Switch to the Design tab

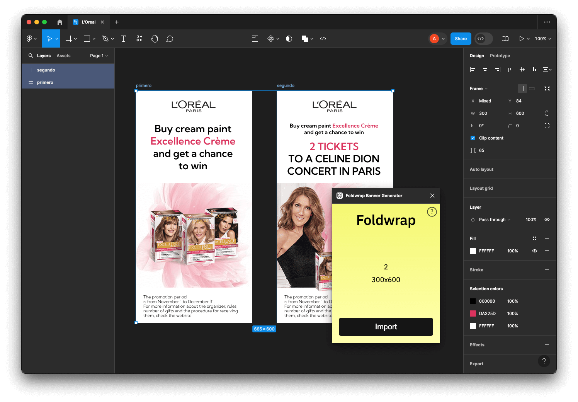477,56
